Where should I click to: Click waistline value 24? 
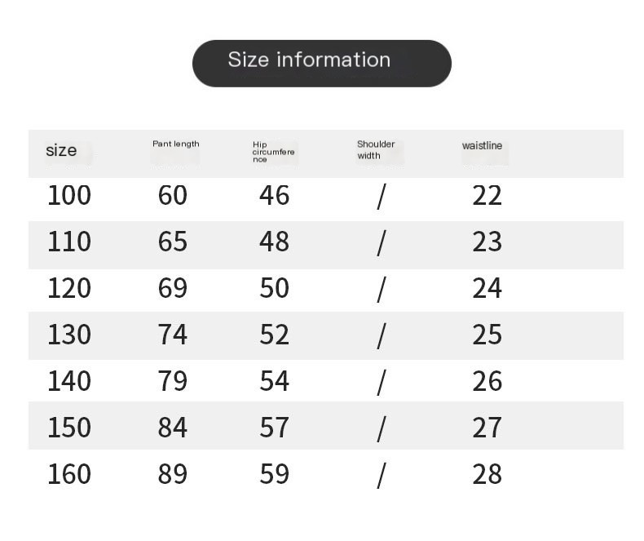click(x=487, y=288)
